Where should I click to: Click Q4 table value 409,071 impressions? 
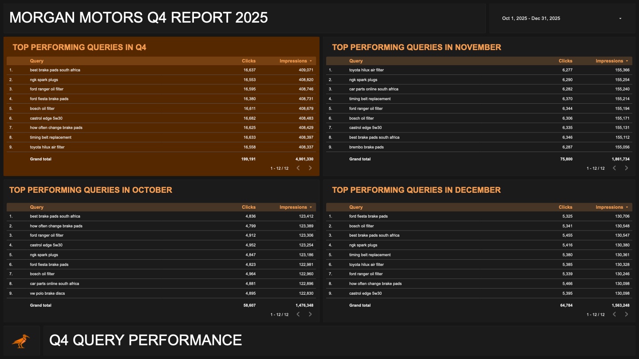[306, 70]
